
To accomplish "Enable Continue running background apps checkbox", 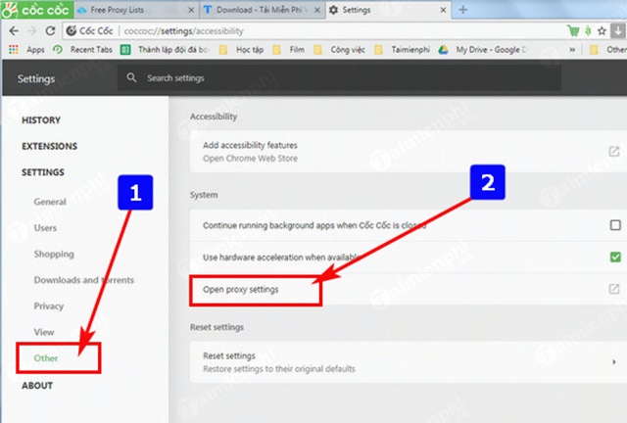I will tap(613, 224).
